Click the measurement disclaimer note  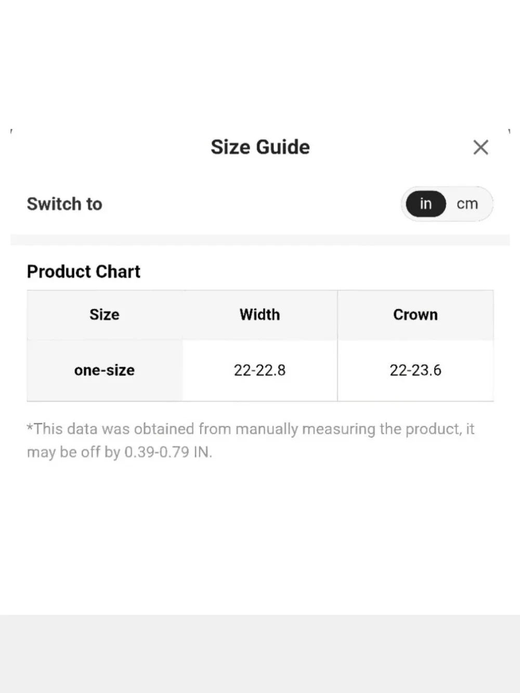click(251, 440)
